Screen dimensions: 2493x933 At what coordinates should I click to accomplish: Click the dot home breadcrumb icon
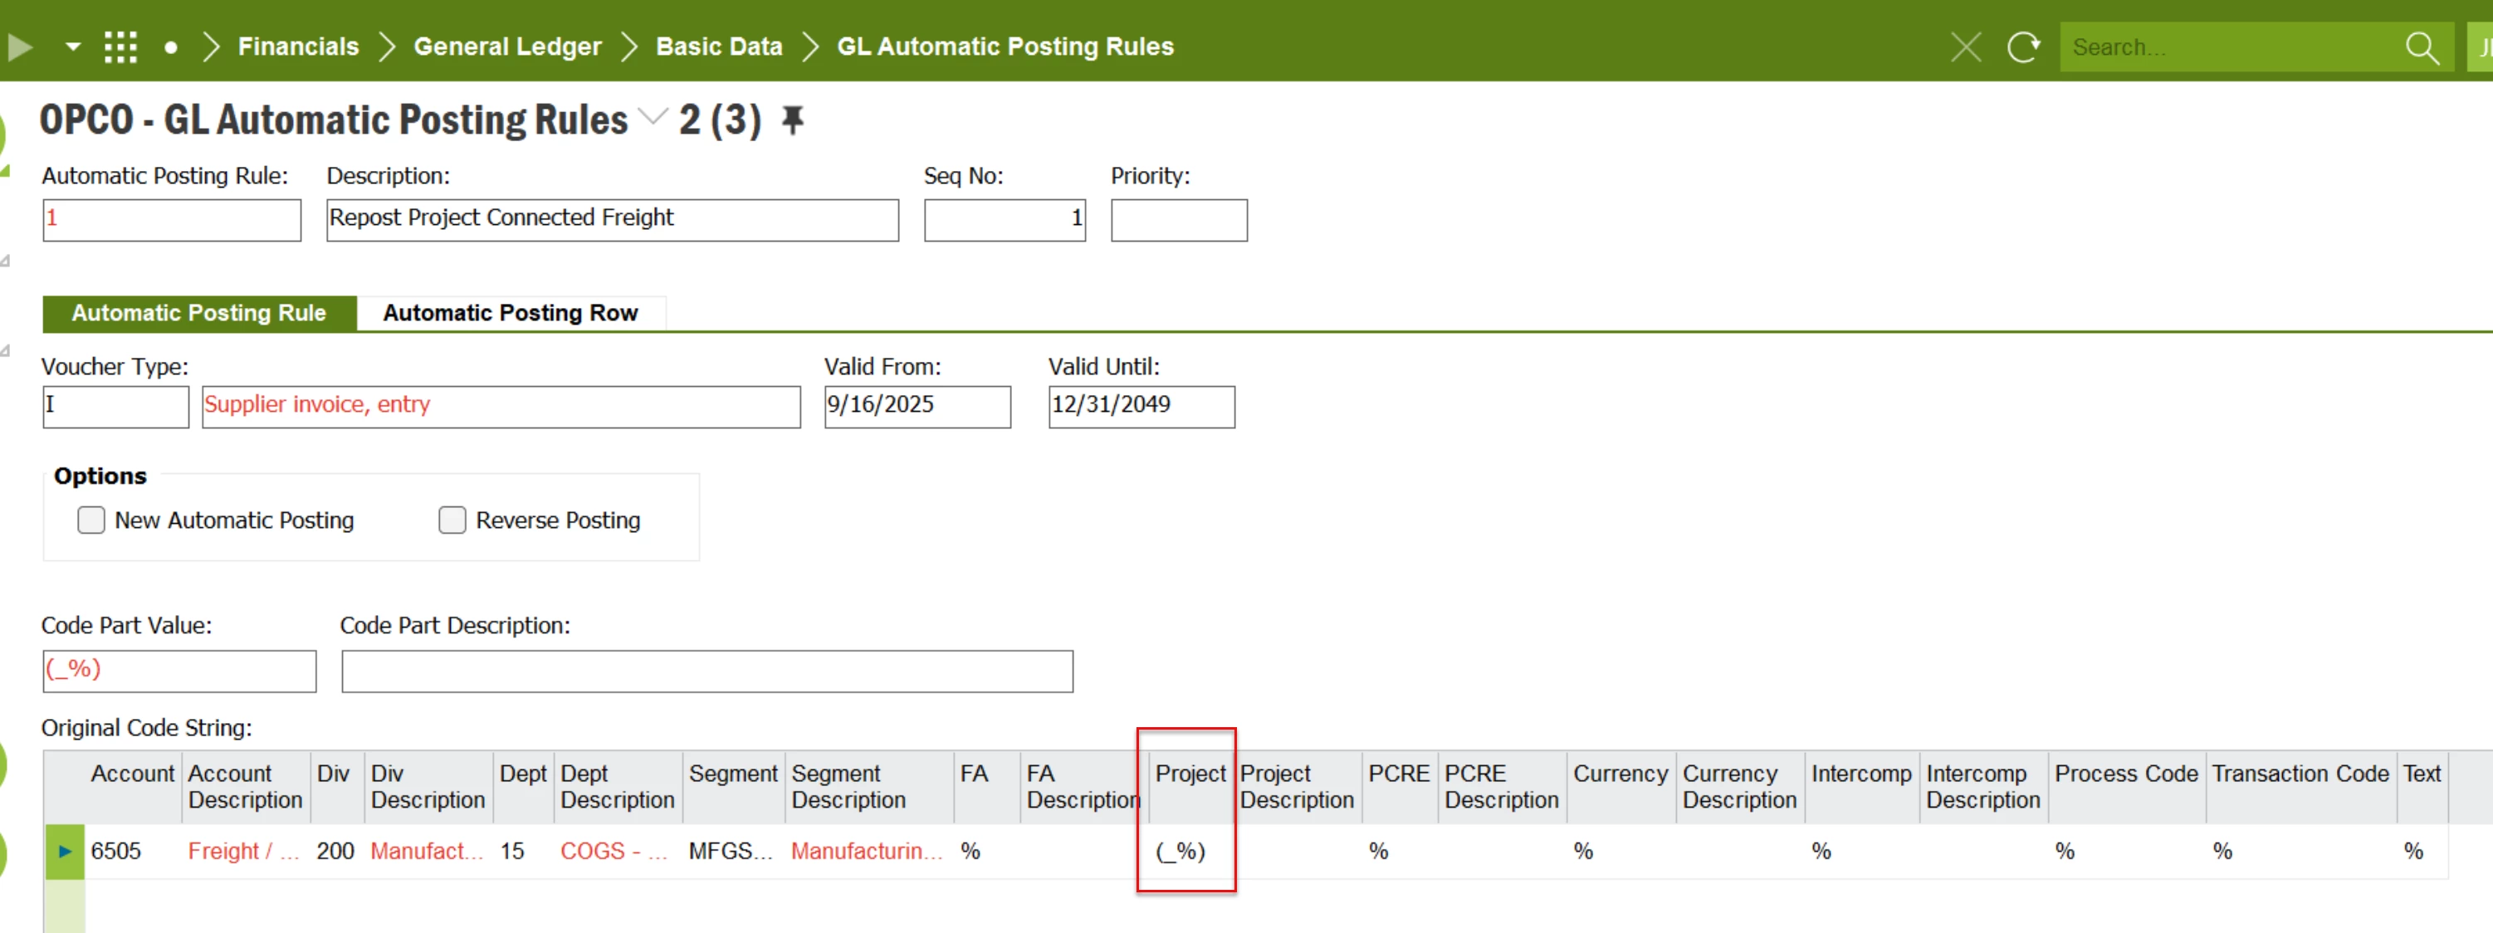pyautogui.click(x=170, y=46)
